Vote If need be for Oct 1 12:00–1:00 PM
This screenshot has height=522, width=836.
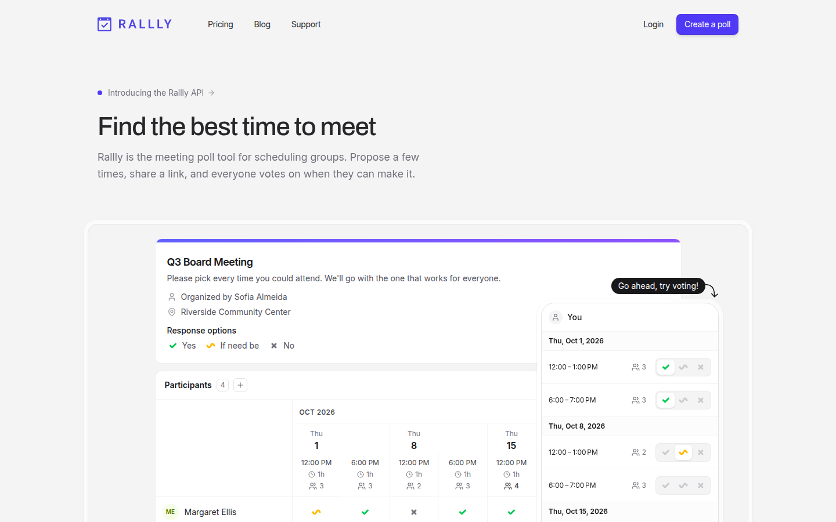pos(683,367)
